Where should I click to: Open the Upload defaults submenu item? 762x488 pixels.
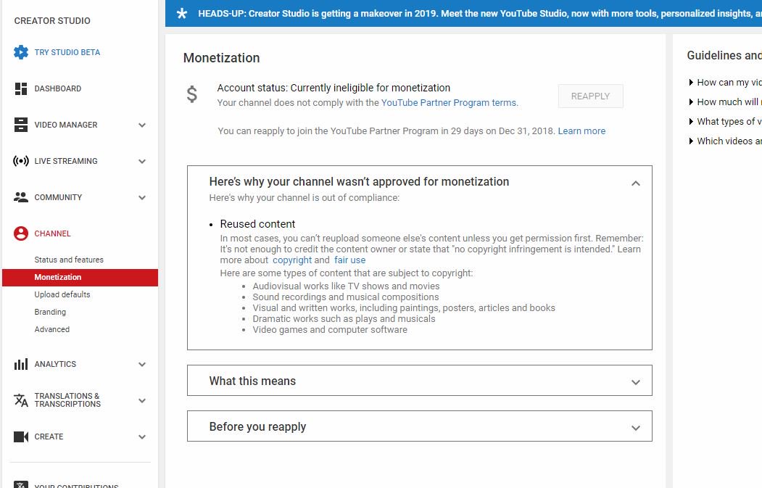click(62, 294)
